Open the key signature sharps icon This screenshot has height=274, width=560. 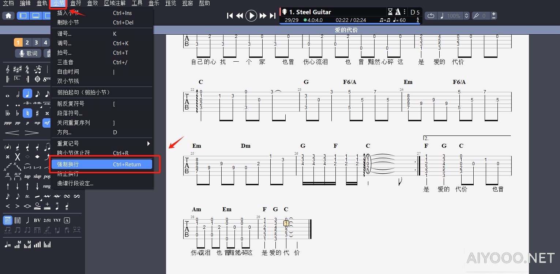(x=17, y=69)
